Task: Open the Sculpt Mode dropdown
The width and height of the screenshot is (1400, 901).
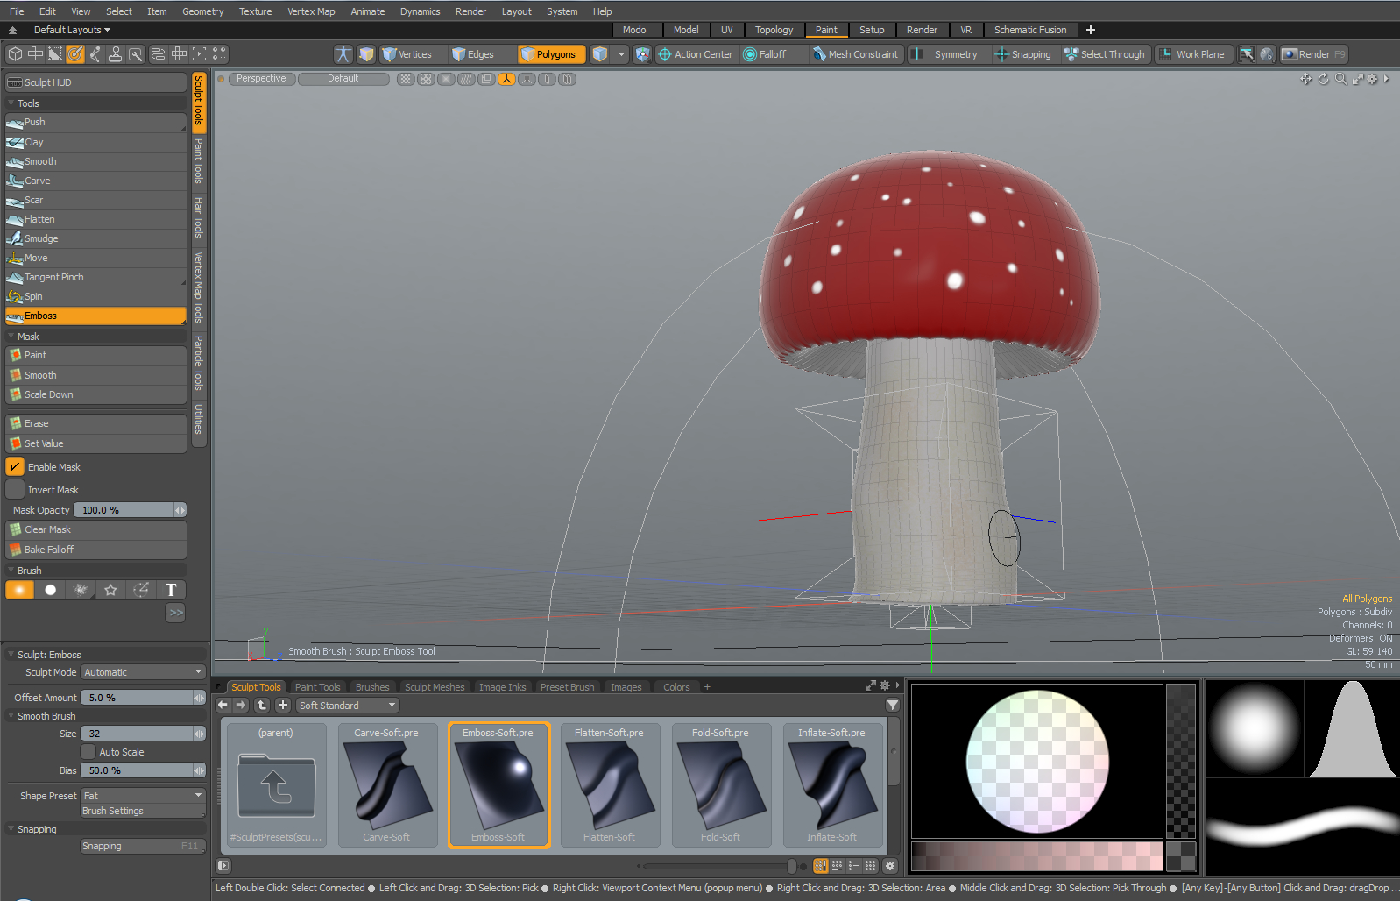Action: tap(143, 672)
